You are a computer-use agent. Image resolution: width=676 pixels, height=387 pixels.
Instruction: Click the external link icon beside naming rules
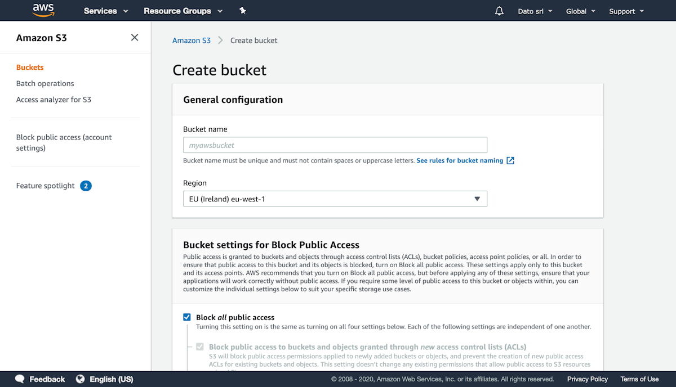tap(510, 160)
